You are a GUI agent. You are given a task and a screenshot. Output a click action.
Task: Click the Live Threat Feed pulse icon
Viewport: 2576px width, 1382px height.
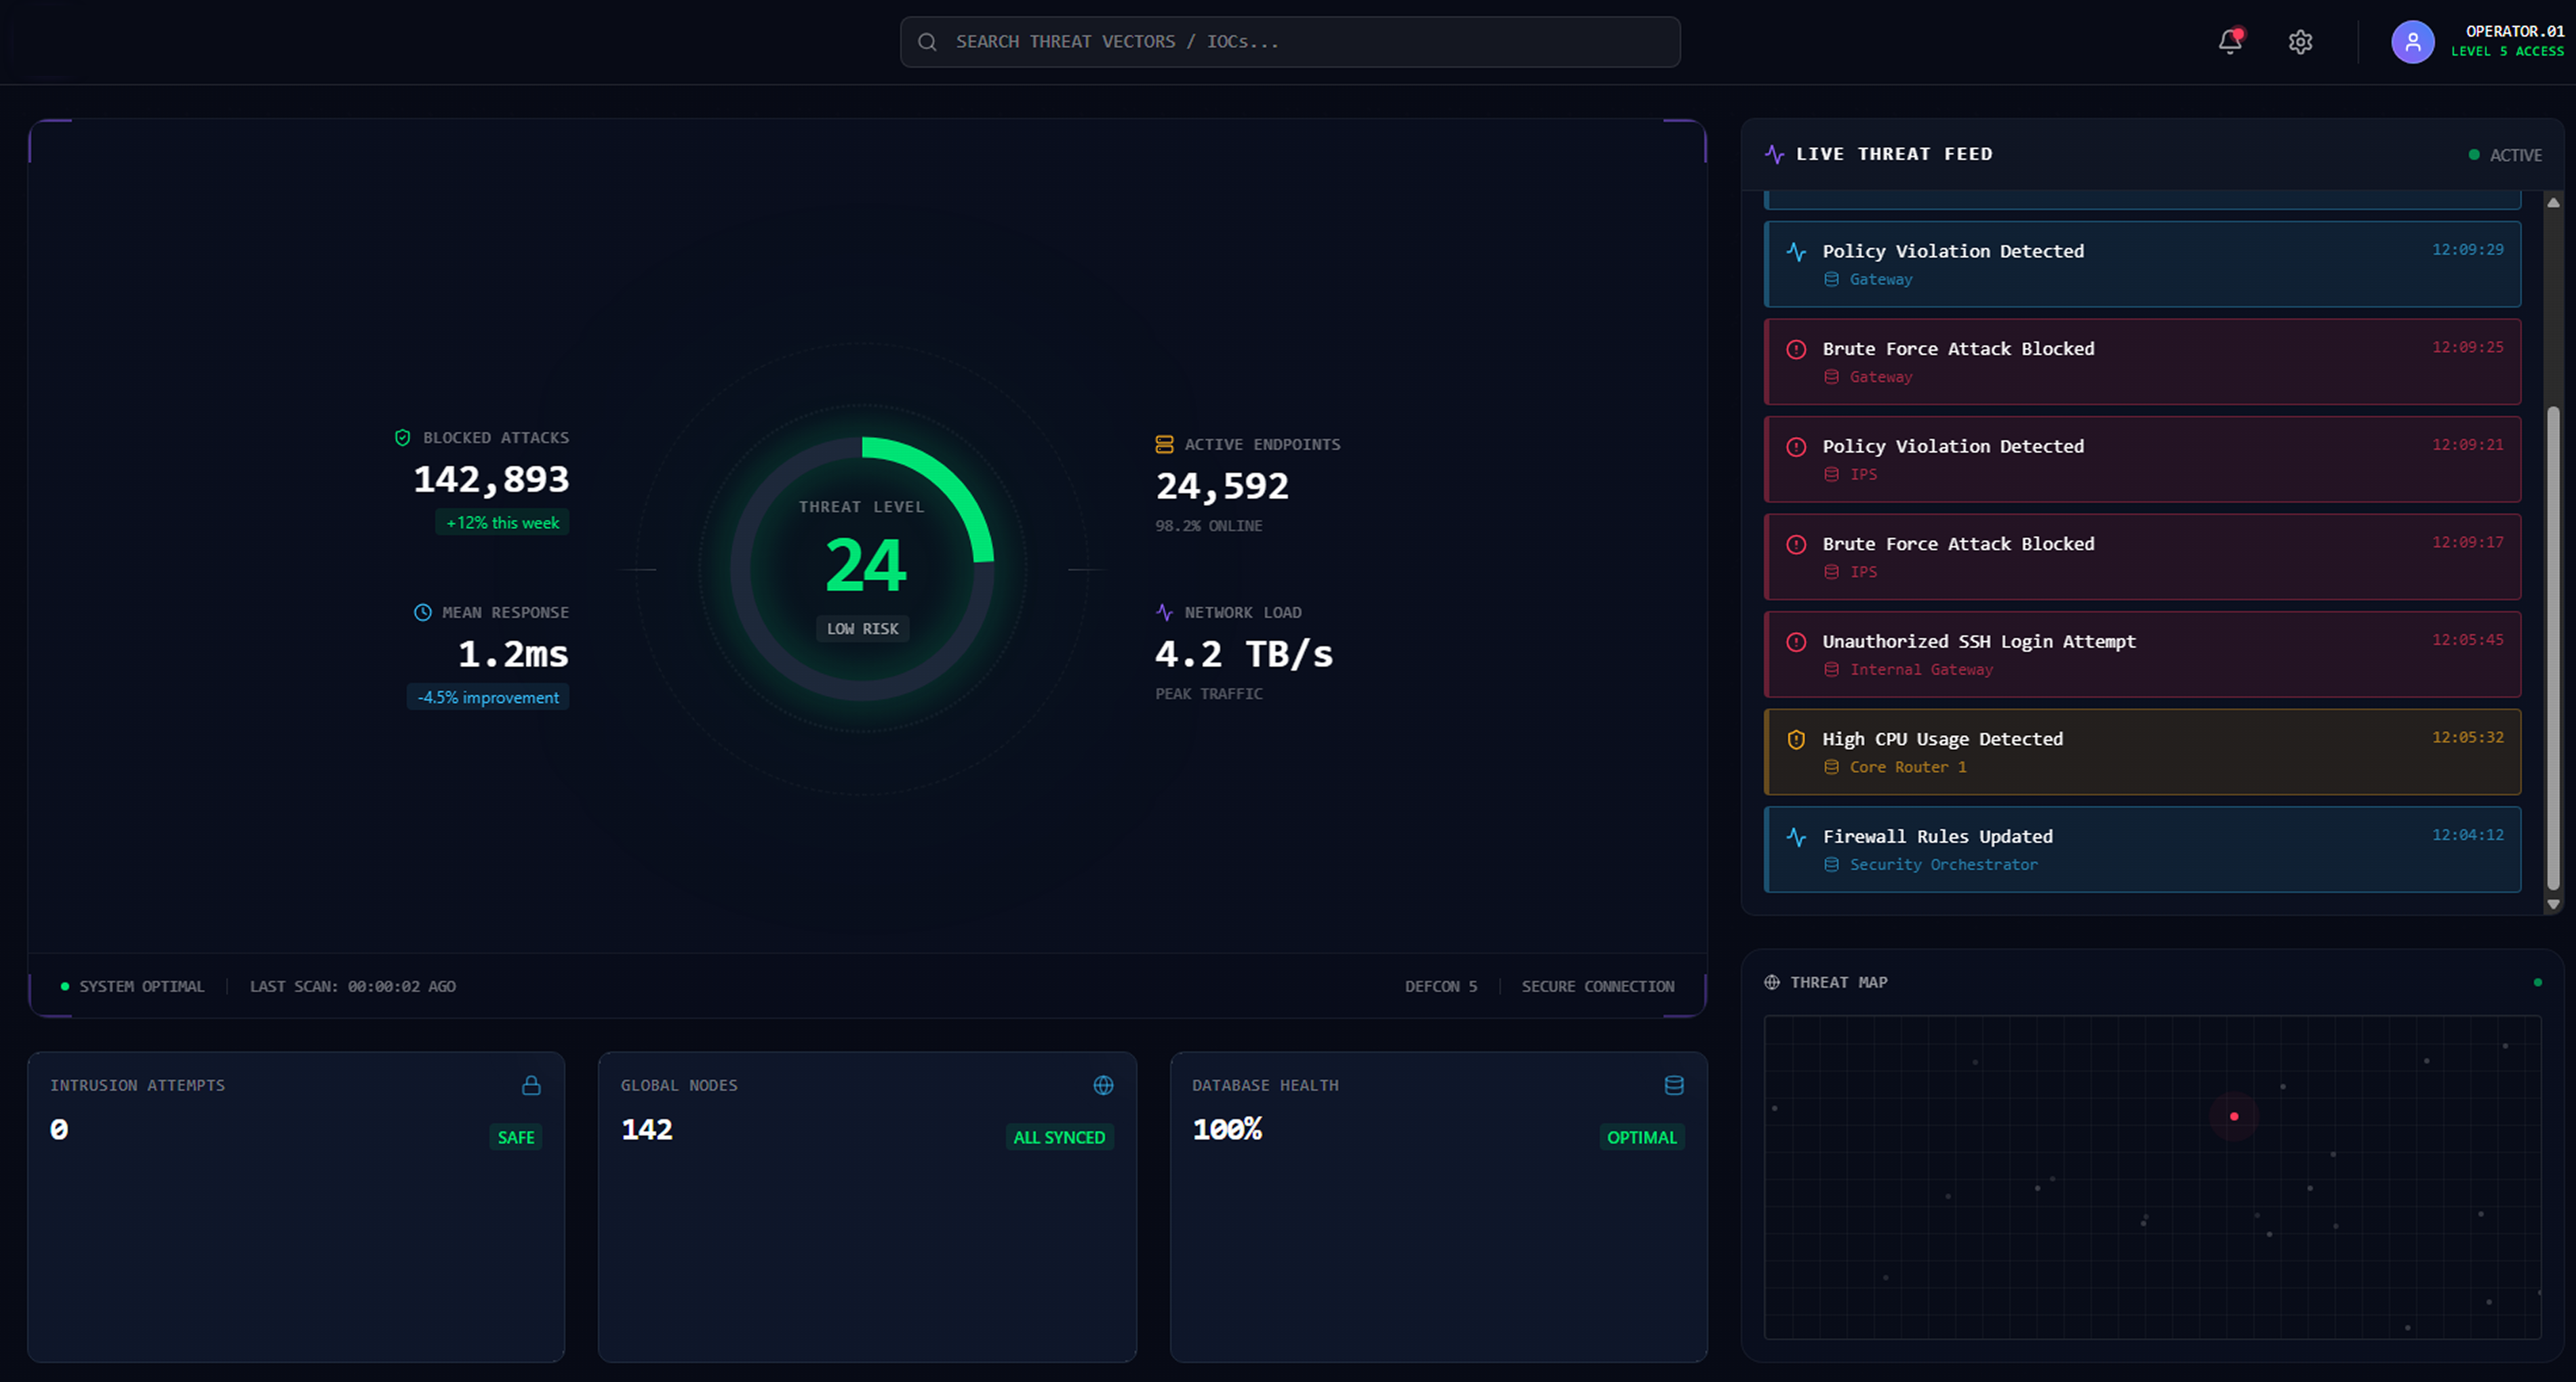pyautogui.click(x=1774, y=153)
